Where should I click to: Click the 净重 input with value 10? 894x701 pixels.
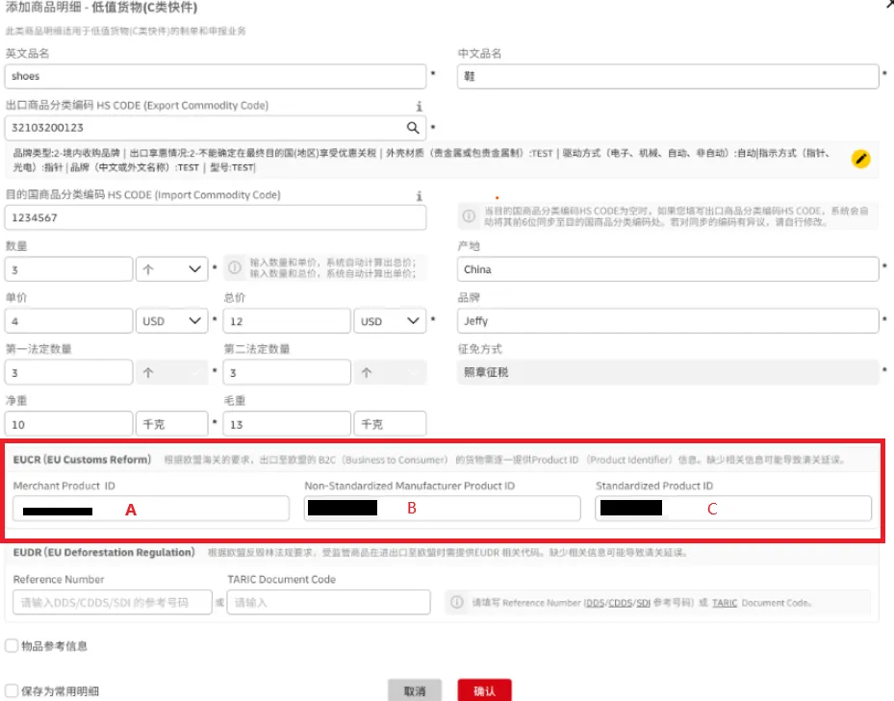click(69, 424)
